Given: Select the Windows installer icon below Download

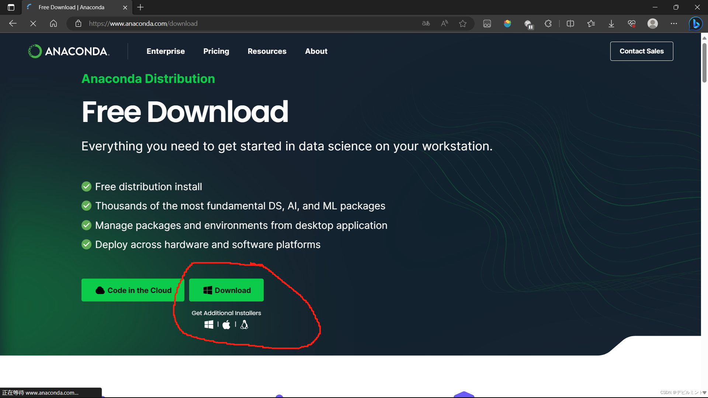Looking at the screenshot, I should (209, 325).
